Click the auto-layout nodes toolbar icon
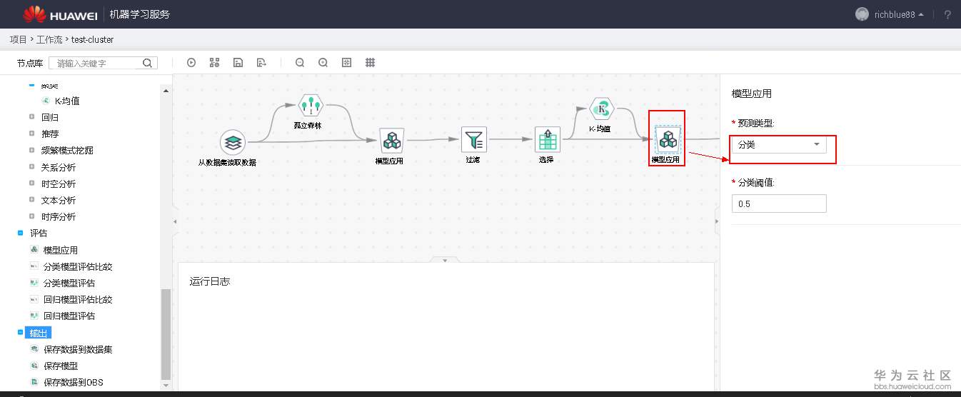961x397 pixels. 214,63
